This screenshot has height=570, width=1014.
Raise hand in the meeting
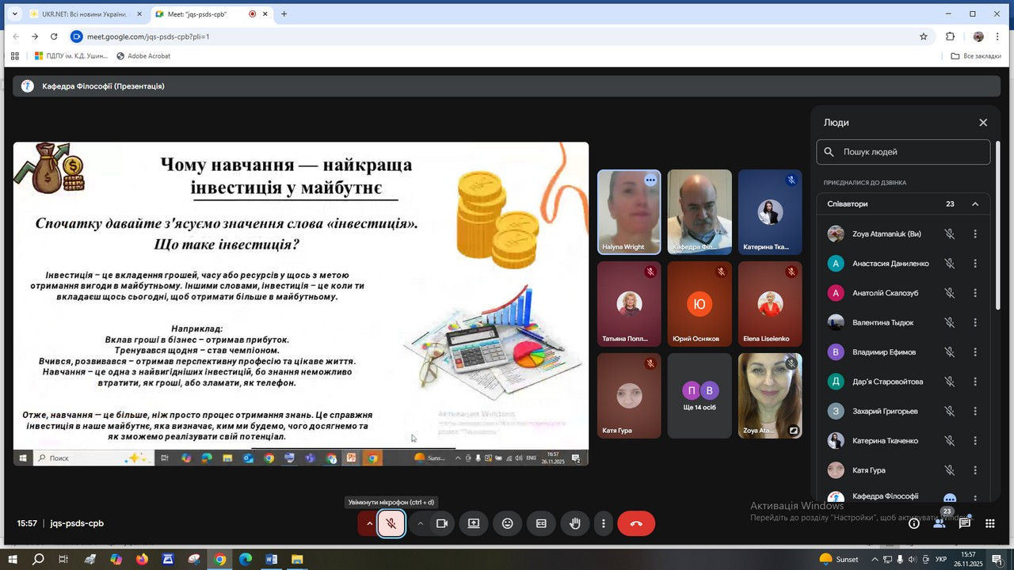tap(575, 523)
